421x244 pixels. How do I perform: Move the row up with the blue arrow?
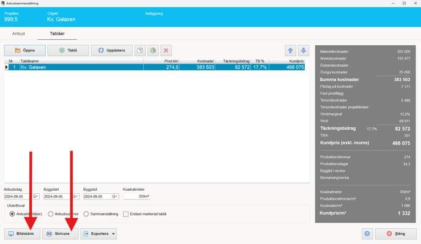point(291,51)
